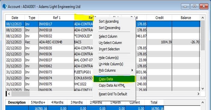Viewport: 211px width, 110px height.
Task: Click the vertical scrollbar thumb of grid
Action: pyautogui.click(x=203, y=36)
